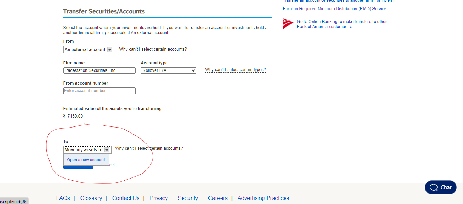Viewport: 463px width, 204px height.
Task: Click Why can't I select accounts link beside To
Action: point(149,149)
